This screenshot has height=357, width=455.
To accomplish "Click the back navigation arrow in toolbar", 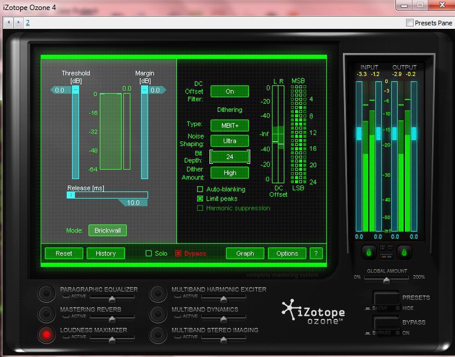I will click(9, 22).
